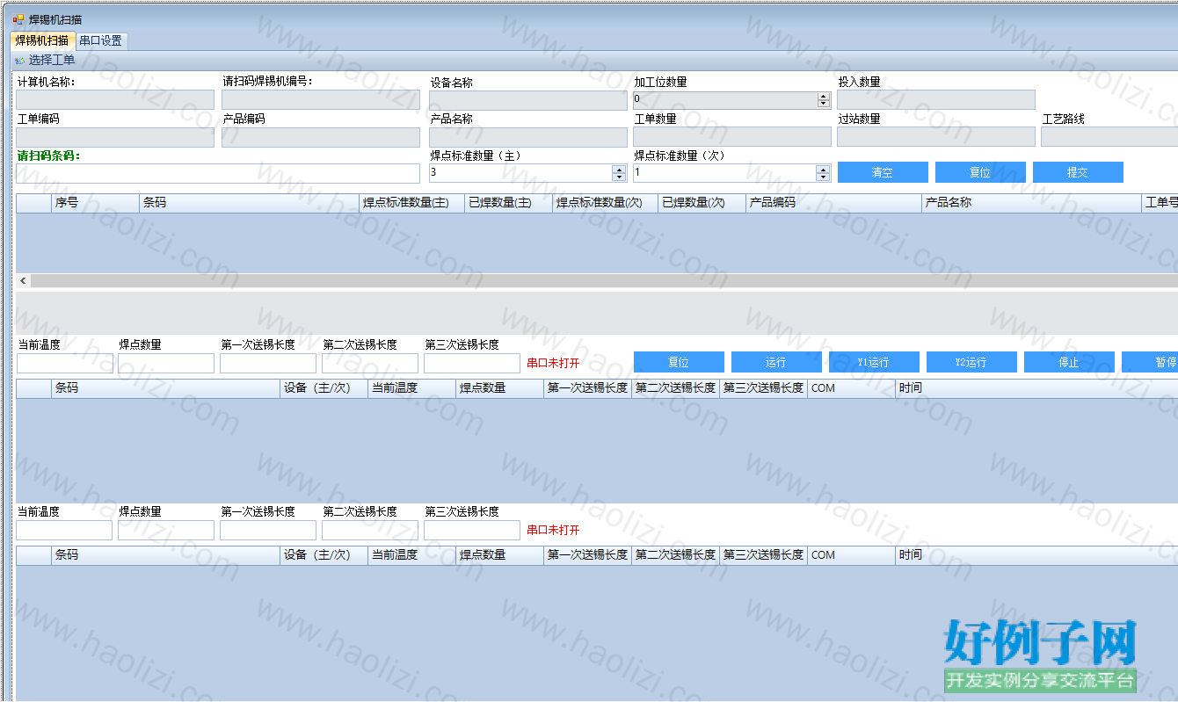This screenshot has height=702, width=1178.
Task: Click the 工艺路线 input field
Action: click(1109, 137)
